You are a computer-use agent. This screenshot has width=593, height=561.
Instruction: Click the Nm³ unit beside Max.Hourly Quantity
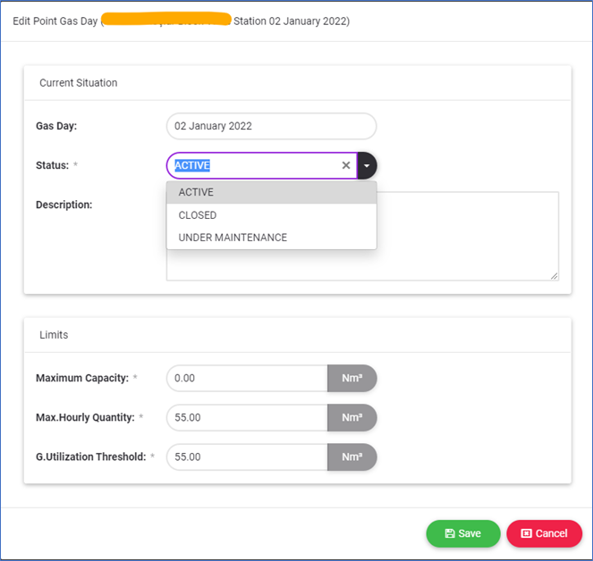pyautogui.click(x=352, y=417)
